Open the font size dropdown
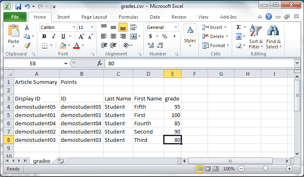Image resolution: width=304 pixels, height=177 pixels. (92, 27)
